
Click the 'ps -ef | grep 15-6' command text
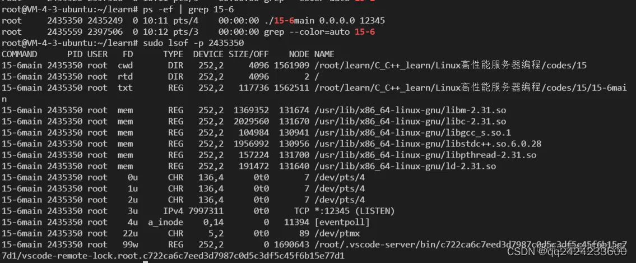pos(188,10)
